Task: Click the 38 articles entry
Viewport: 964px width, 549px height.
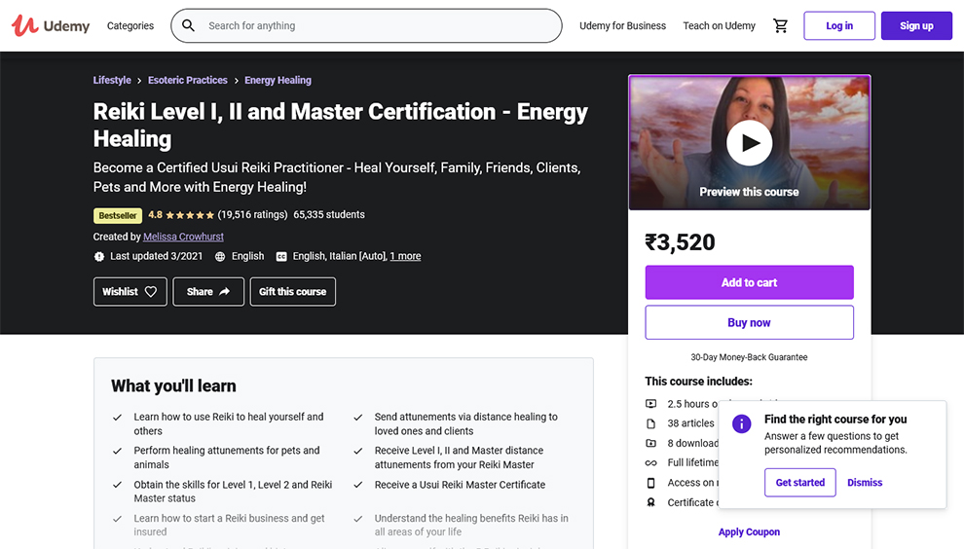Action: tap(690, 423)
